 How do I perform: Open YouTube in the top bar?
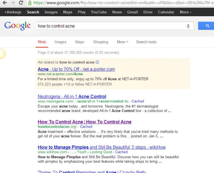tap(99, 12)
